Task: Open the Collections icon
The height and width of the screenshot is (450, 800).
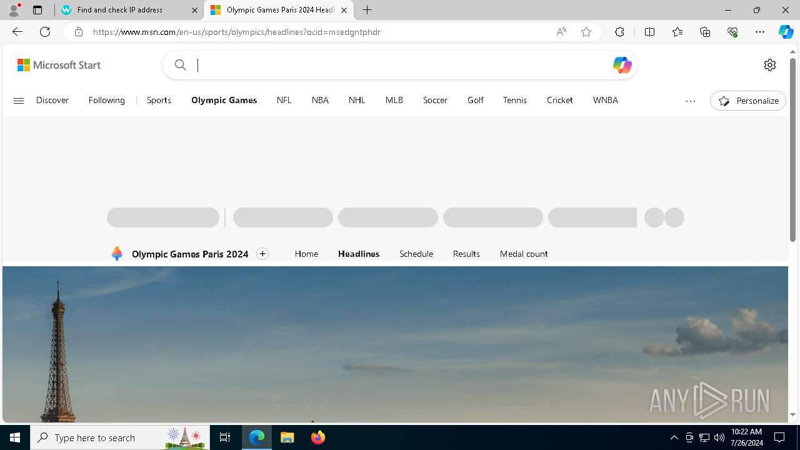Action: (705, 32)
